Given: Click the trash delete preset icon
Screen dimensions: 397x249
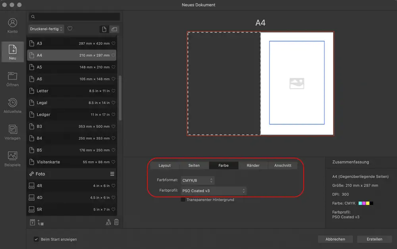Looking at the screenshot, I should pos(116,222).
